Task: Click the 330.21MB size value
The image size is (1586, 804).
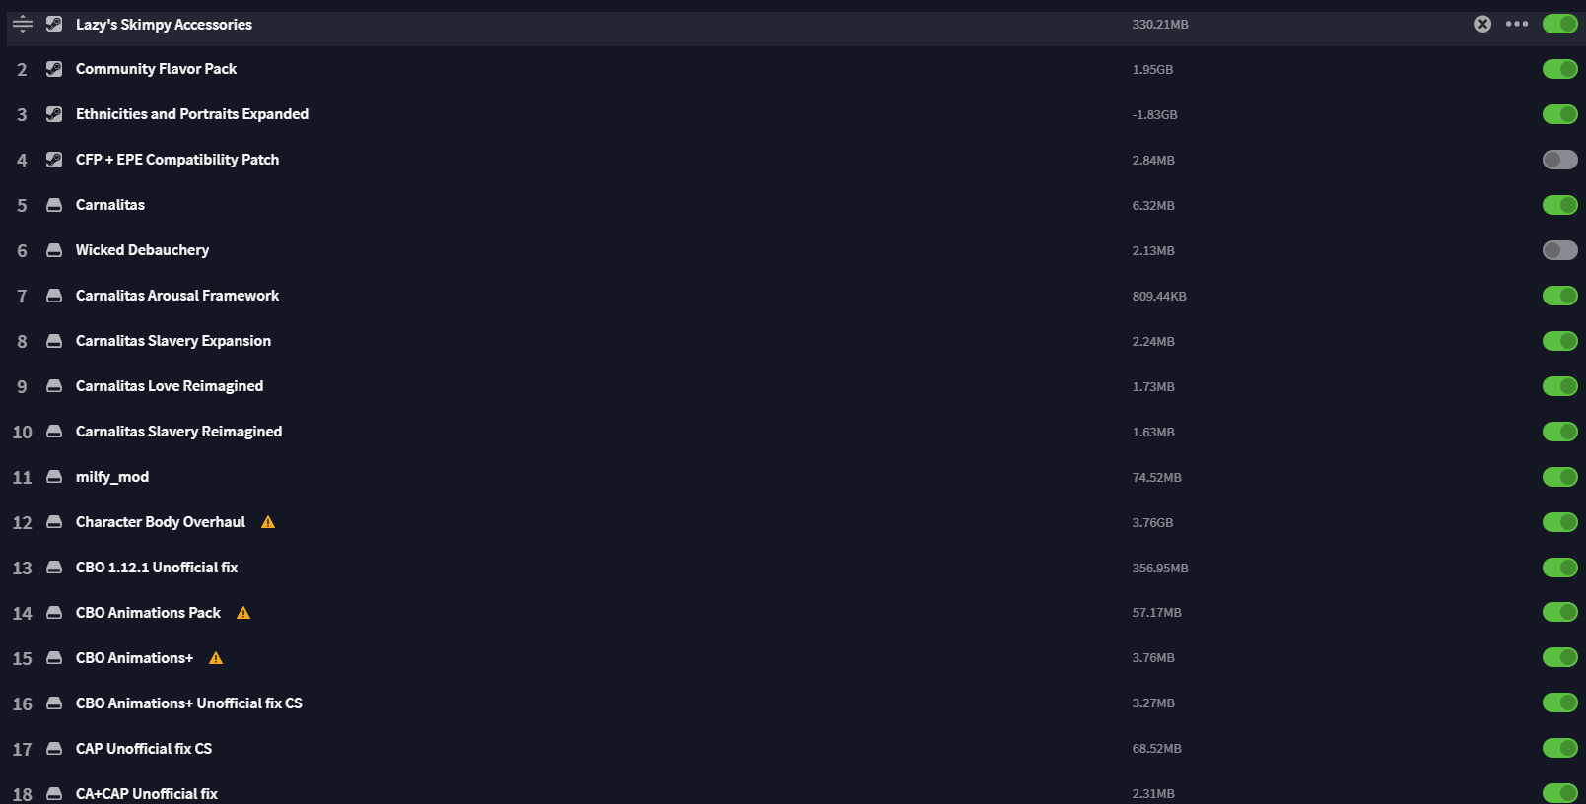Action: pos(1160,25)
